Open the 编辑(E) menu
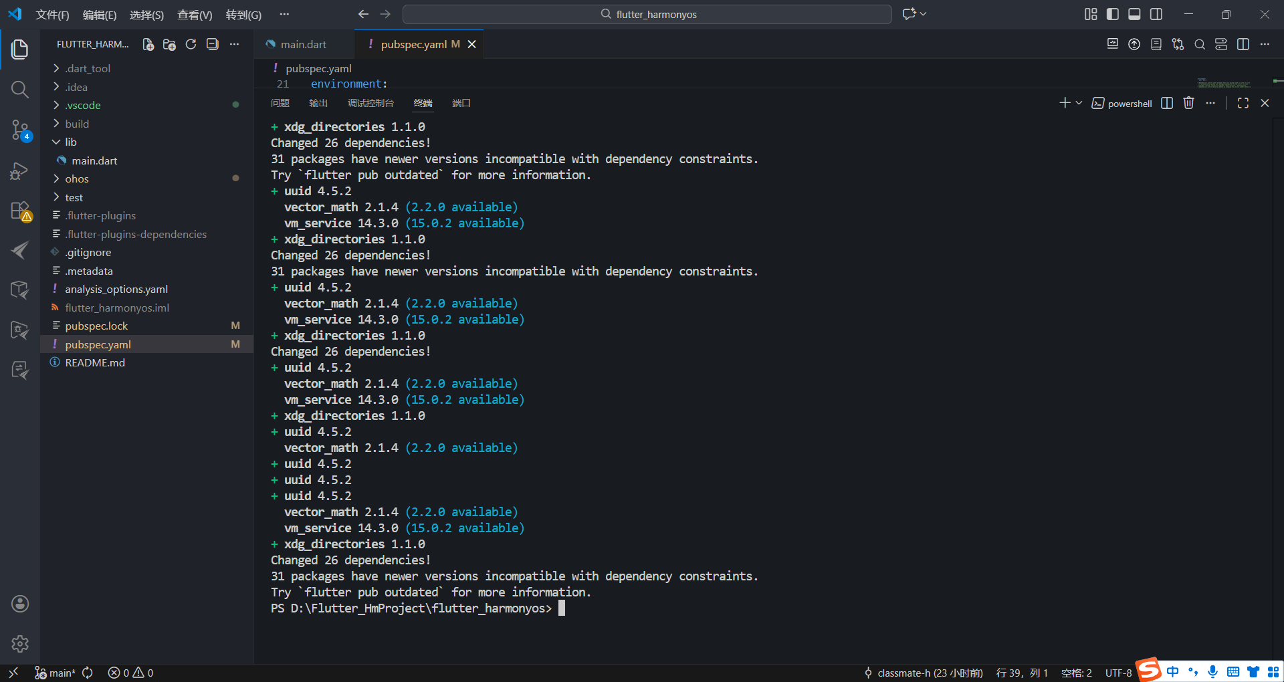Viewport: 1284px width, 682px height. coord(99,15)
